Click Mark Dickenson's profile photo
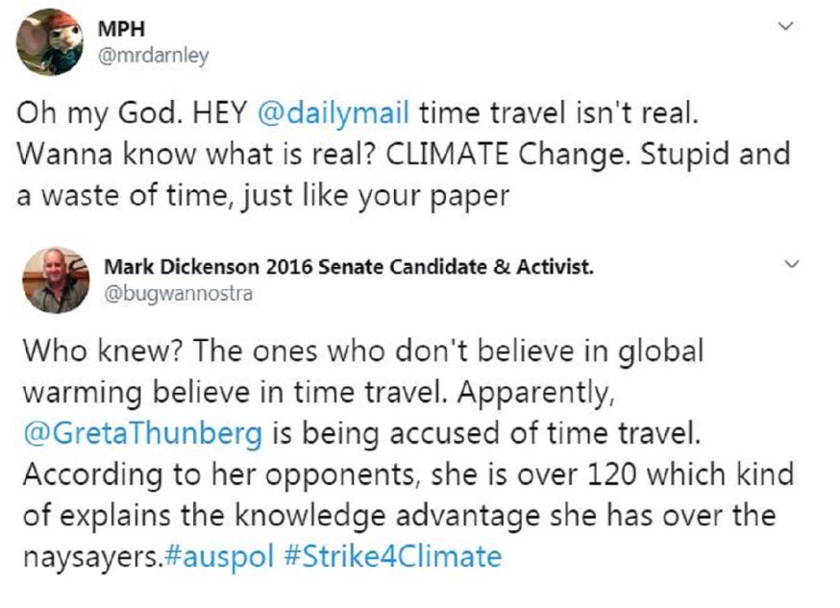The height and width of the screenshot is (608, 840). click(x=56, y=280)
